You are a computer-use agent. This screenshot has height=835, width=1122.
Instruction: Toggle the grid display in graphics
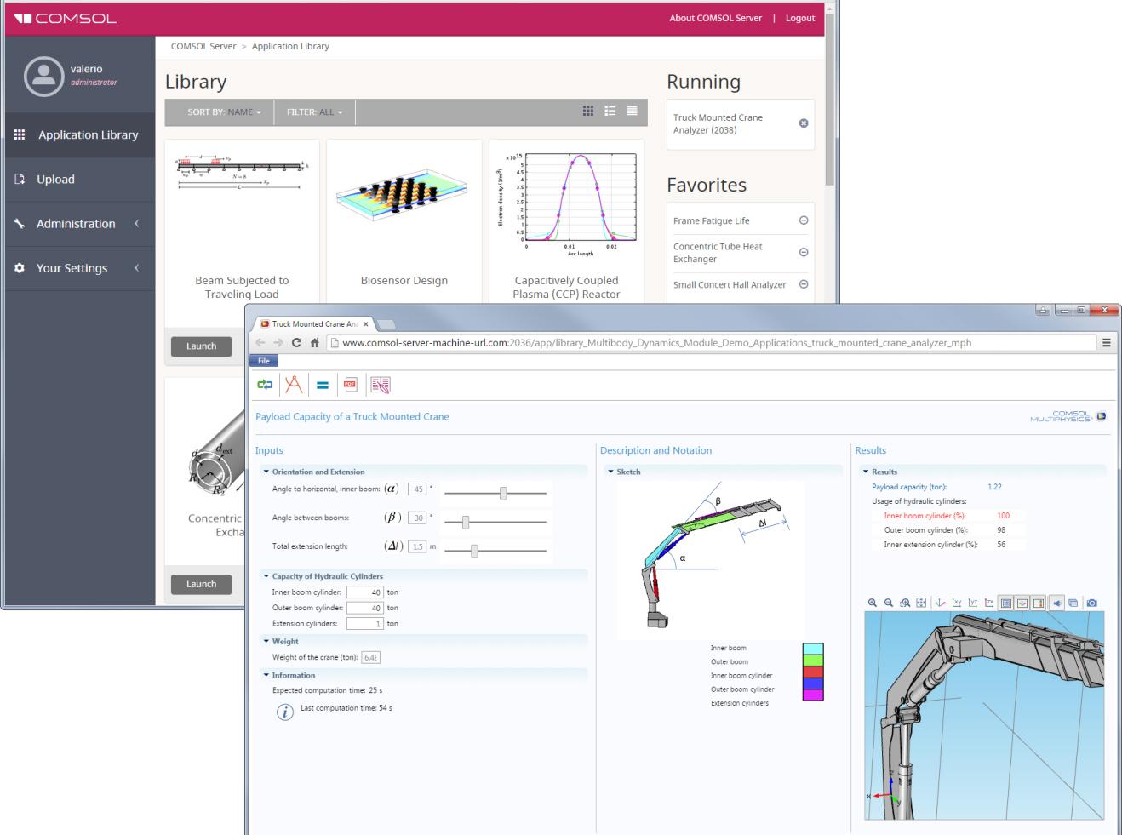click(1005, 603)
